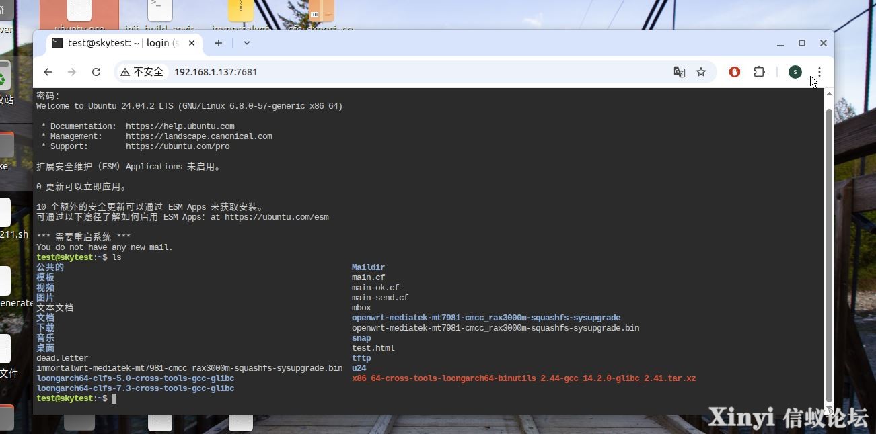The height and width of the screenshot is (434, 876).
Task: Close the Chrome window
Action: tap(823, 43)
